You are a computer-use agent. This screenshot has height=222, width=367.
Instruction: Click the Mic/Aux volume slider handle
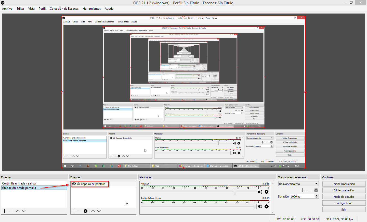pos(235,192)
